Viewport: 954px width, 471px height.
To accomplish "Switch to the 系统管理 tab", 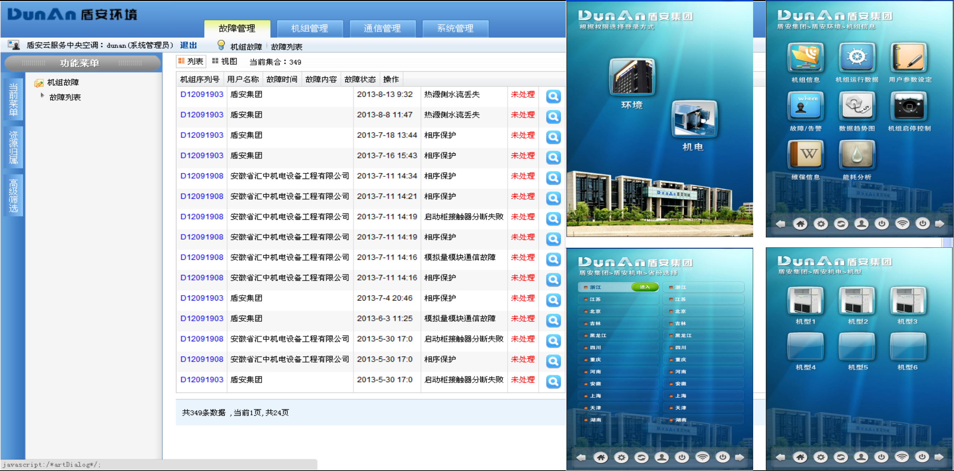I will click(455, 28).
